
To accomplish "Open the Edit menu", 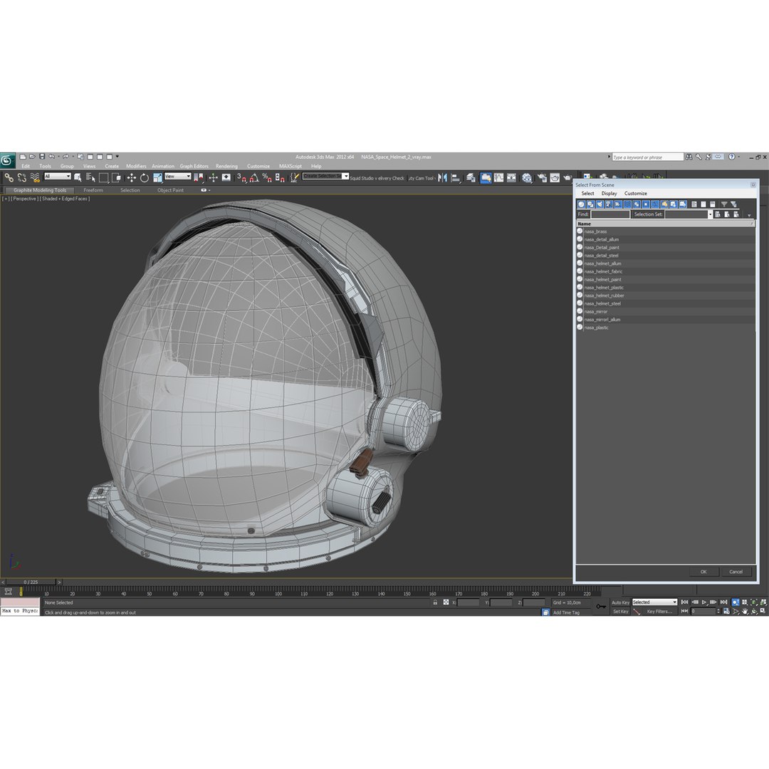I will 26,166.
